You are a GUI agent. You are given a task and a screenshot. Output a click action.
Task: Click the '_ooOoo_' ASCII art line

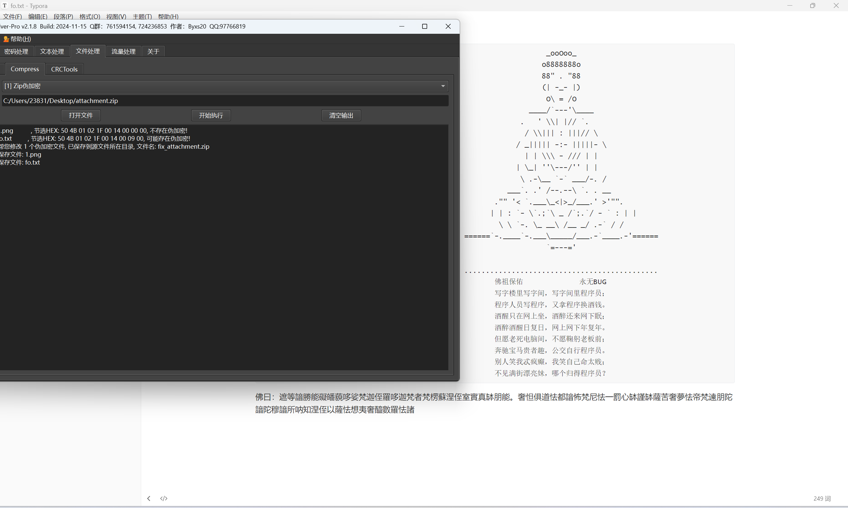(x=561, y=53)
